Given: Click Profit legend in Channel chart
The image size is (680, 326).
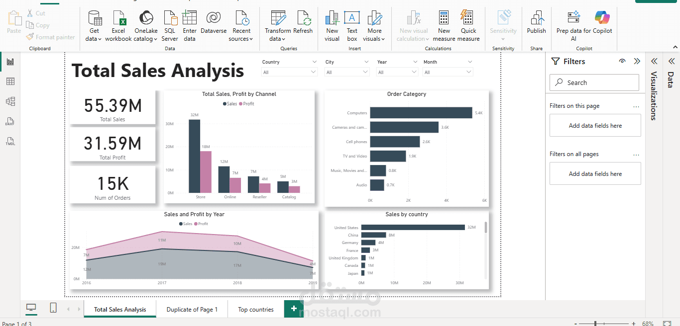Looking at the screenshot, I should 246,104.
